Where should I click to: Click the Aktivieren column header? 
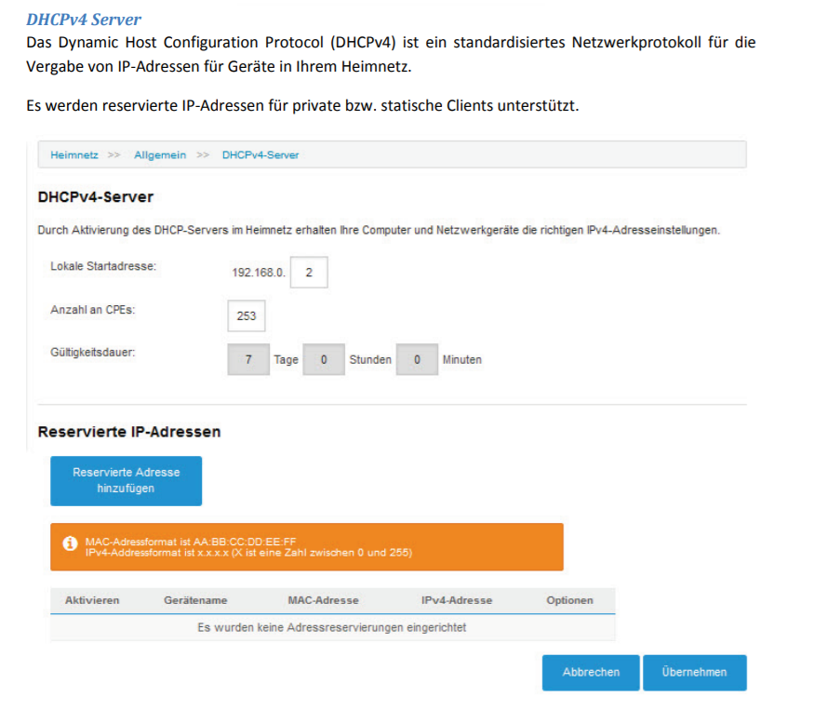coord(92,600)
